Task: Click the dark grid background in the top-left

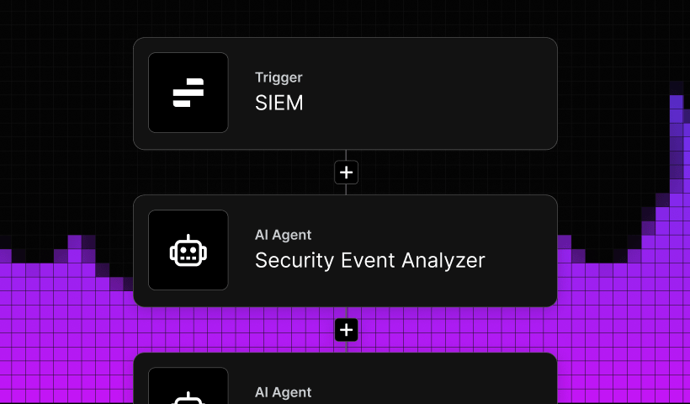Action: click(50, 67)
